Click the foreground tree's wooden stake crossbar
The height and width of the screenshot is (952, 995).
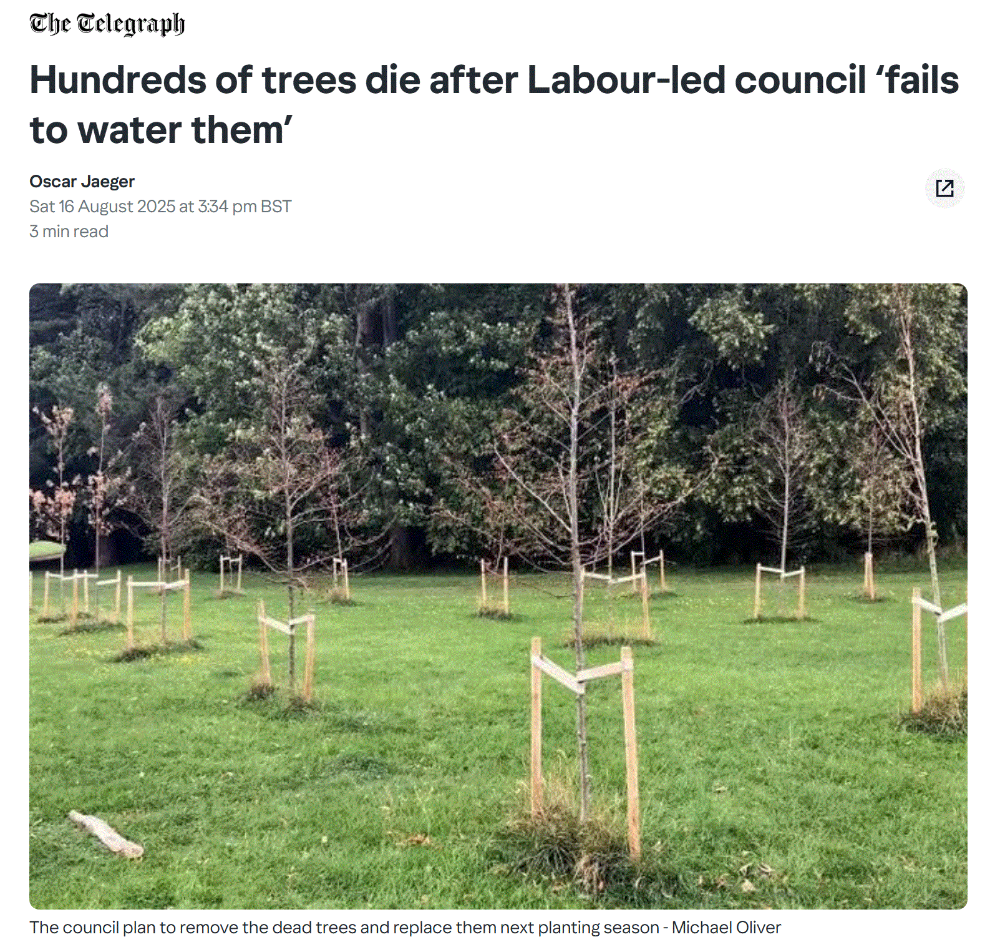[x=581, y=674]
